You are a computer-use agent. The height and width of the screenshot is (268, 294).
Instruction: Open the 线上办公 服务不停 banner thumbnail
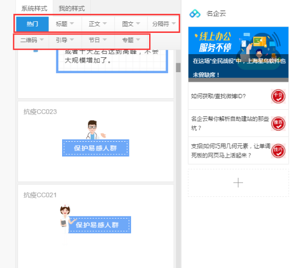pos(238,54)
